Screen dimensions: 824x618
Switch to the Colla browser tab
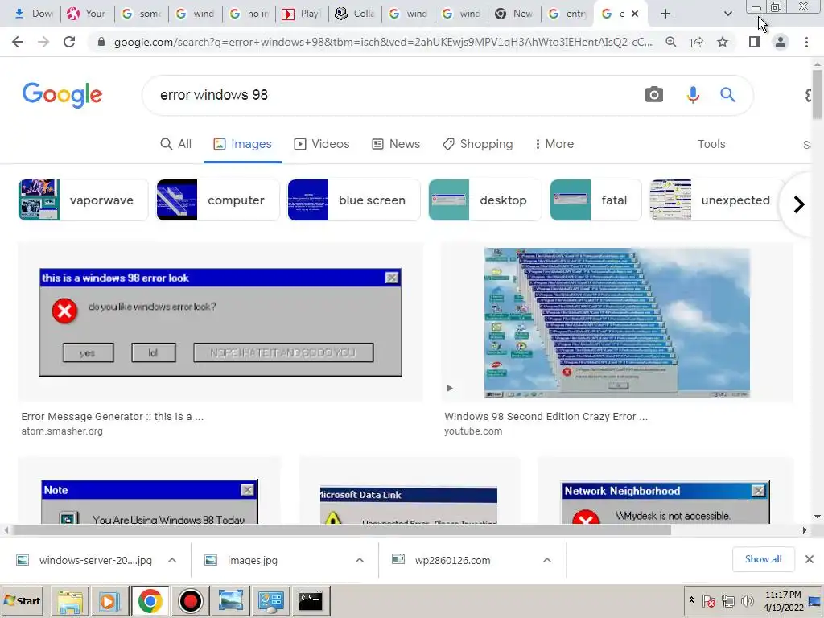[355, 14]
